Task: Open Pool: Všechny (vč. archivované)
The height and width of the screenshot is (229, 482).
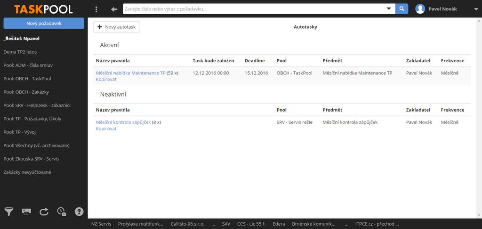Action: (36, 145)
